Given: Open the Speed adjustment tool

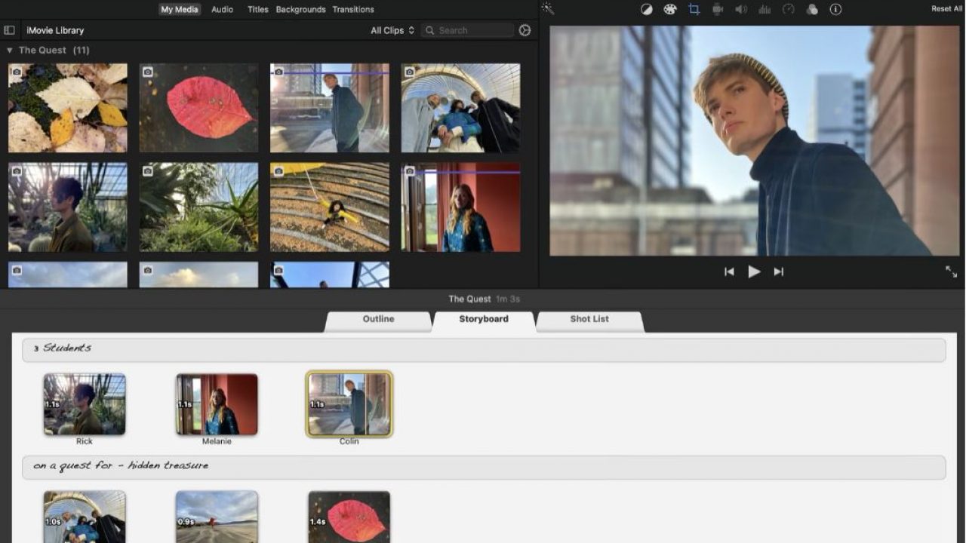Looking at the screenshot, I should (x=788, y=9).
